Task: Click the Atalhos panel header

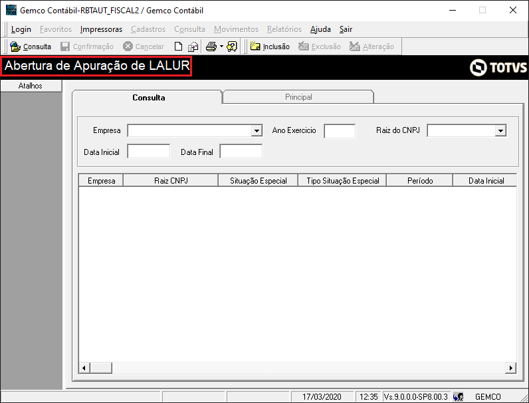Action: [x=31, y=86]
